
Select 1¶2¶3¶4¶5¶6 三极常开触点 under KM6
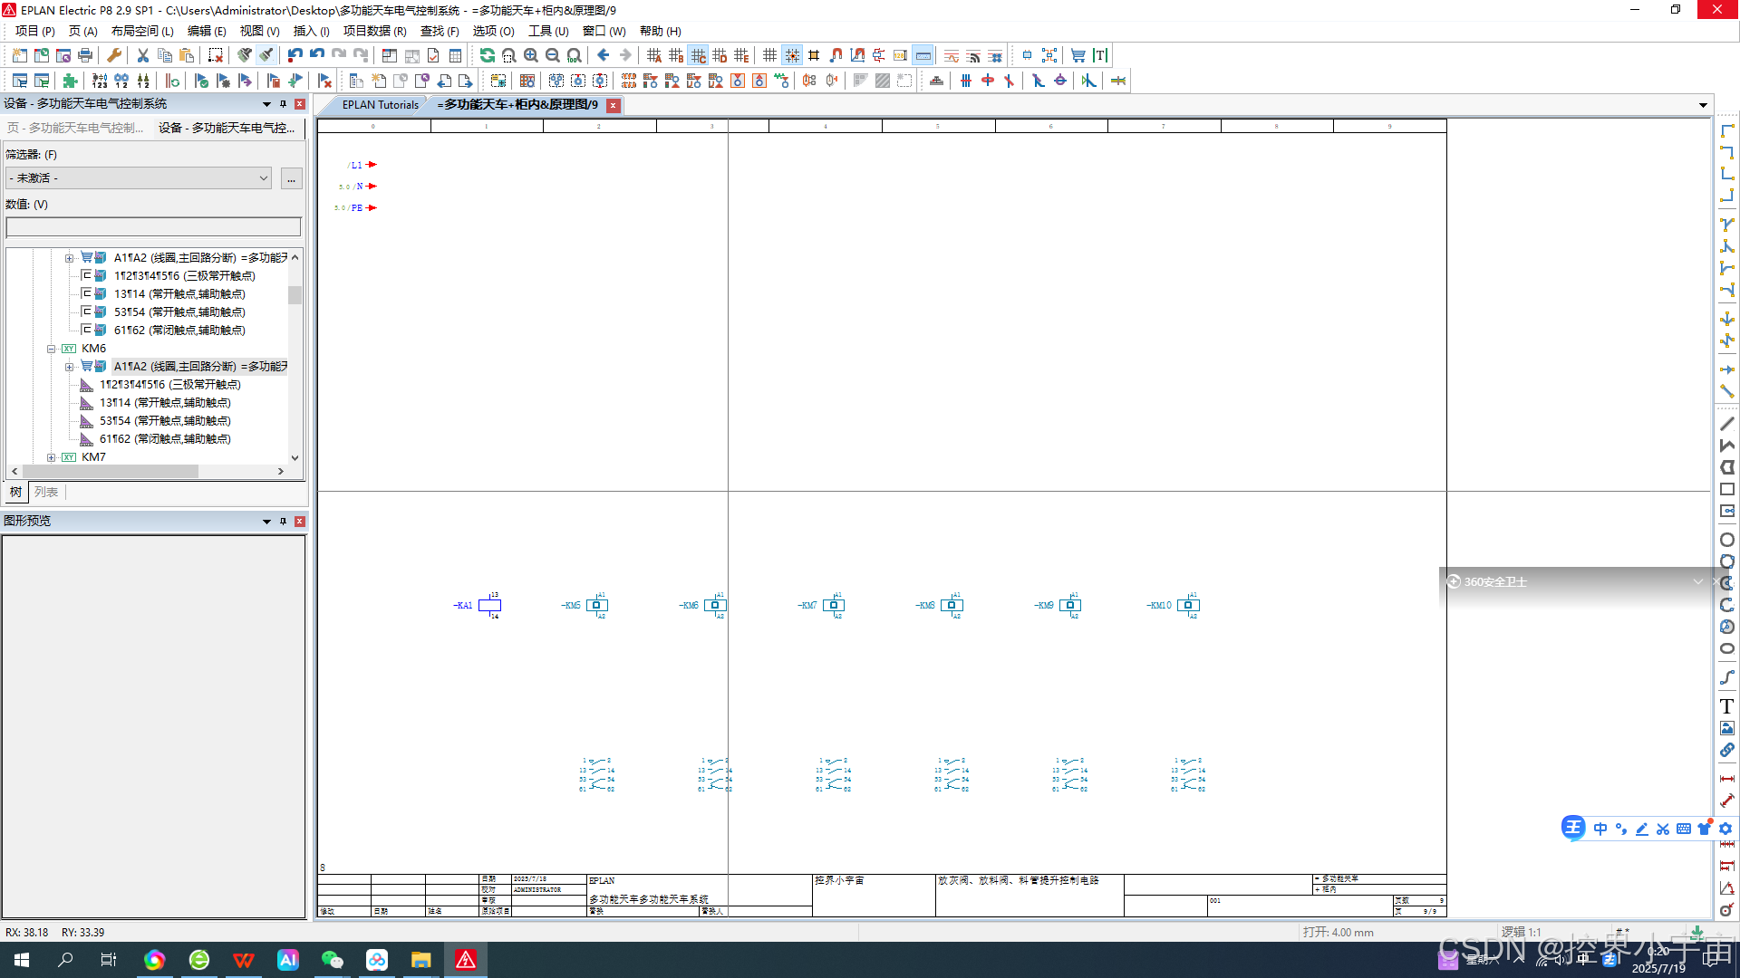(x=170, y=385)
